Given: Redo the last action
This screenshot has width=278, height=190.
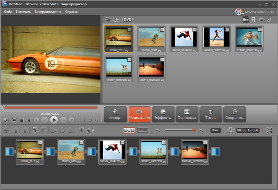Looking at the screenshot, I should coord(44,130).
